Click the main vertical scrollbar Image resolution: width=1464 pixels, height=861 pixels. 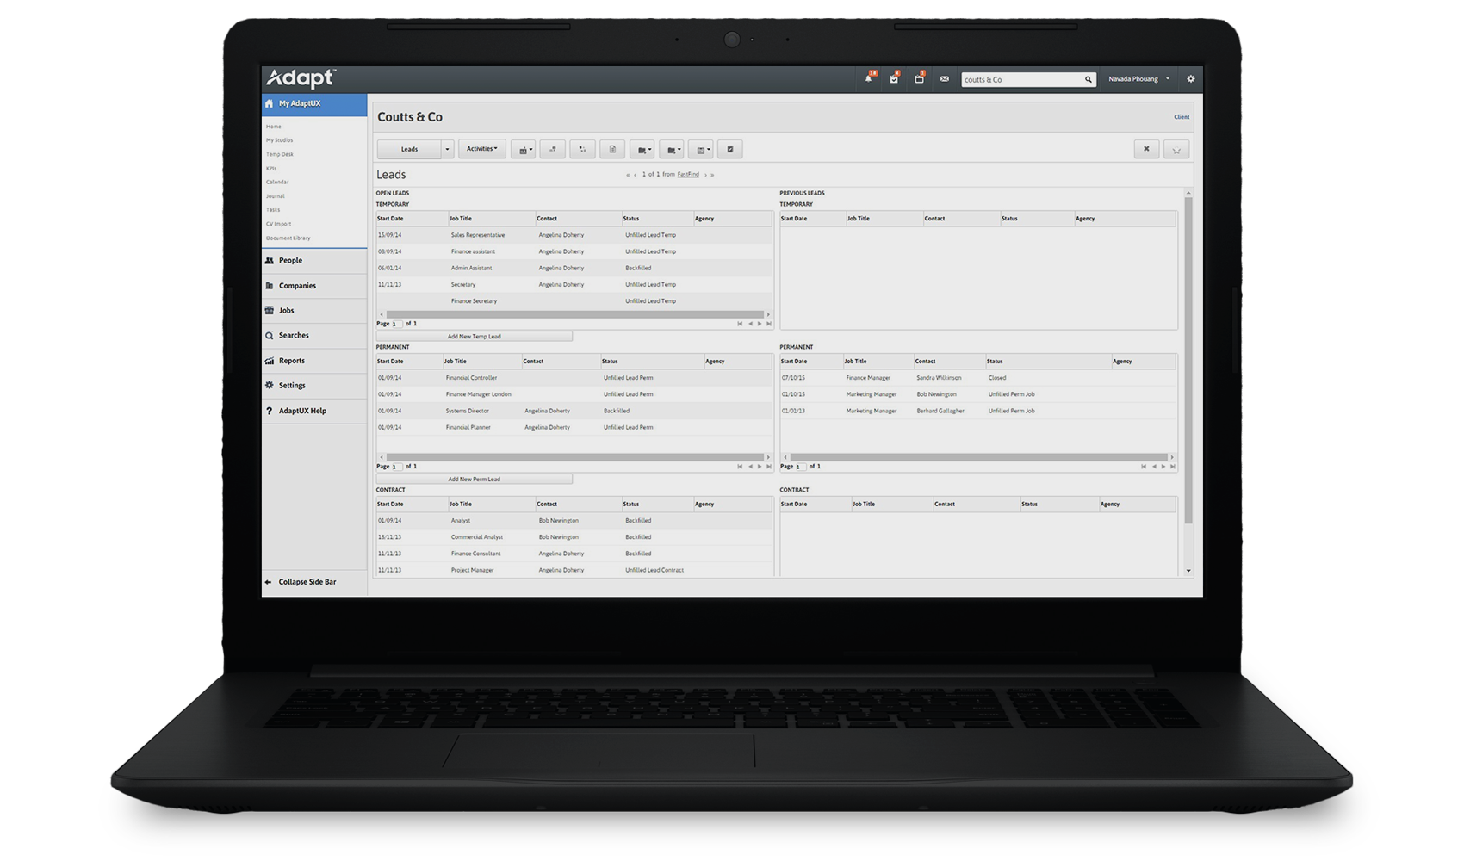1188,360
